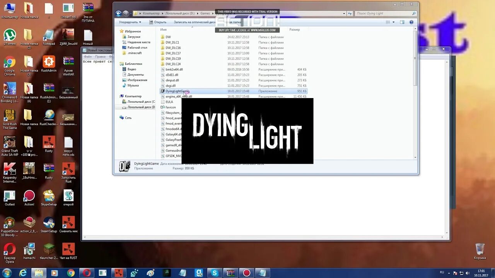This screenshot has height=278, width=495.
Task: Select Избранное in the navigation pane
Action: coord(133,31)
